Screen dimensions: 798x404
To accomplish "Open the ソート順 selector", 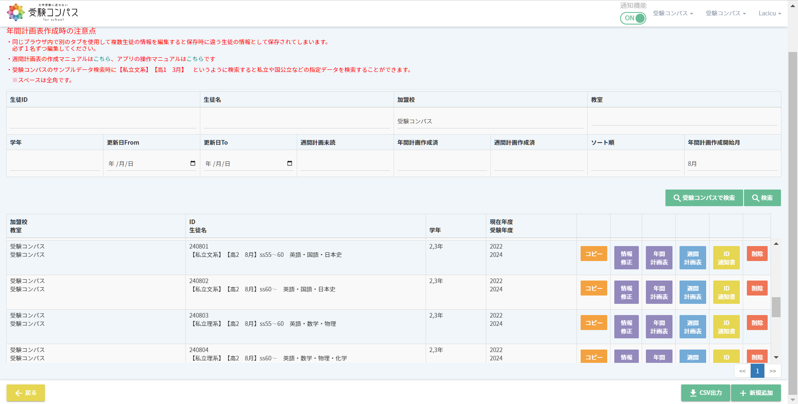I will [636, 163].
